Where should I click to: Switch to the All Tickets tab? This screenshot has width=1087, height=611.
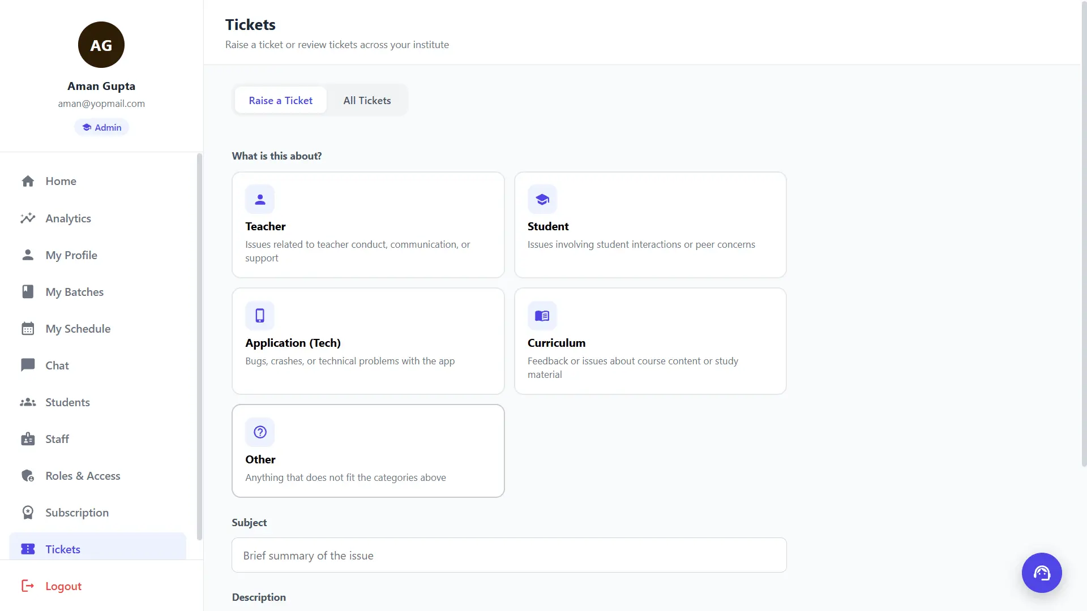(x=367, y=100)
